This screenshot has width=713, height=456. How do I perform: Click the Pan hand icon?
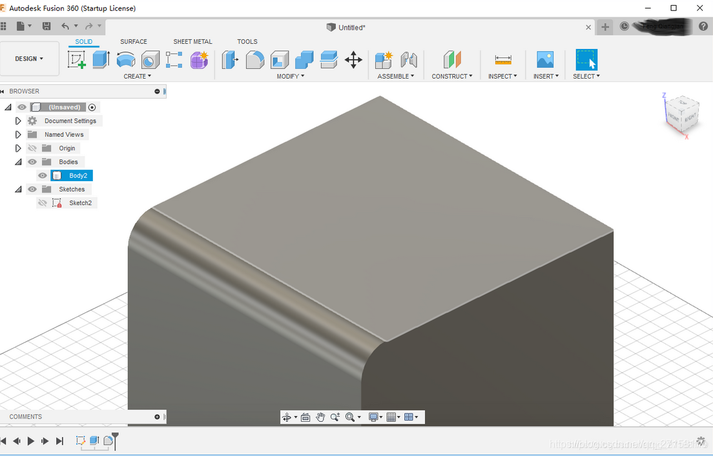(x=320, y=417)
